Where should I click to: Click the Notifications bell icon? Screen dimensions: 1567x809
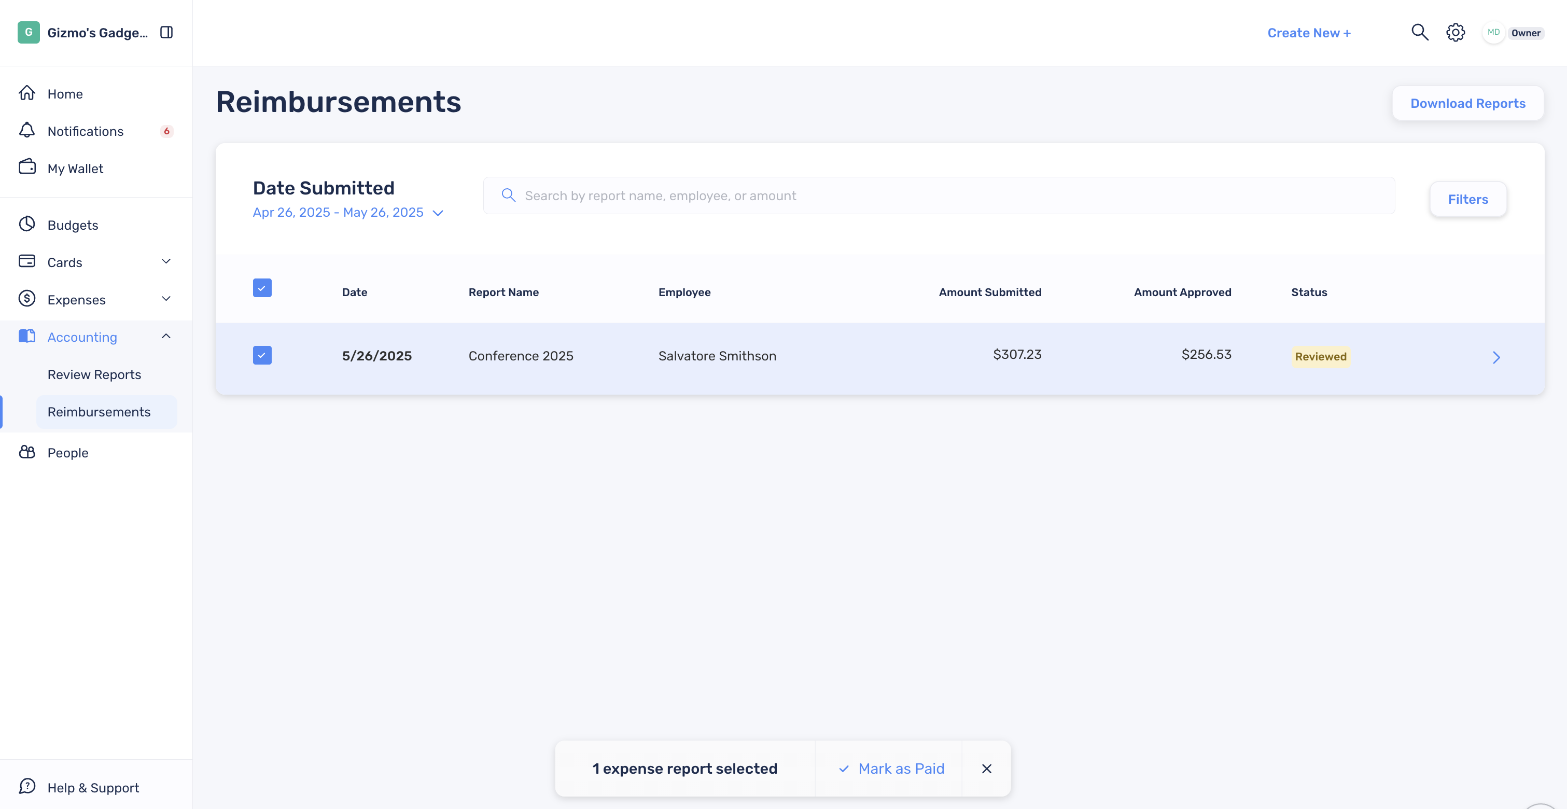pos(27,130)
